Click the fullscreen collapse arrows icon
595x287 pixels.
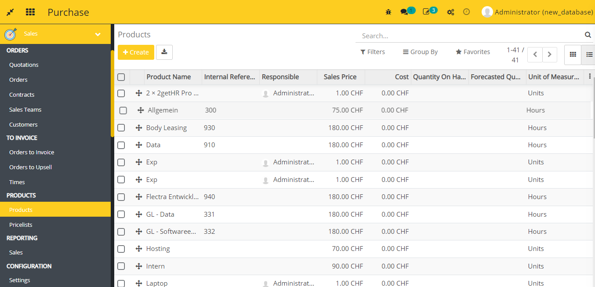click(10, 12)
